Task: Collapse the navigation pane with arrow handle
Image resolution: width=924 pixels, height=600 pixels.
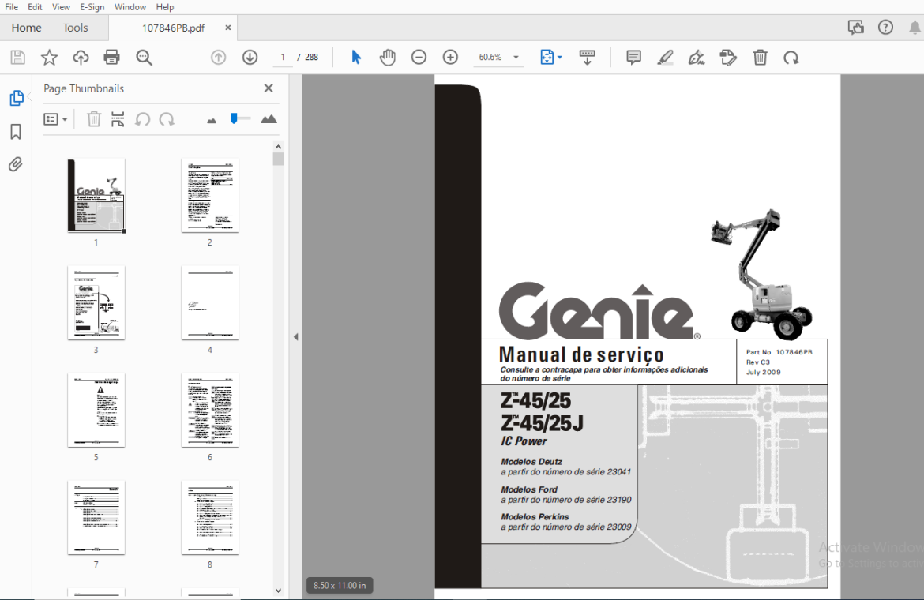Action: [x=296, y=337]
